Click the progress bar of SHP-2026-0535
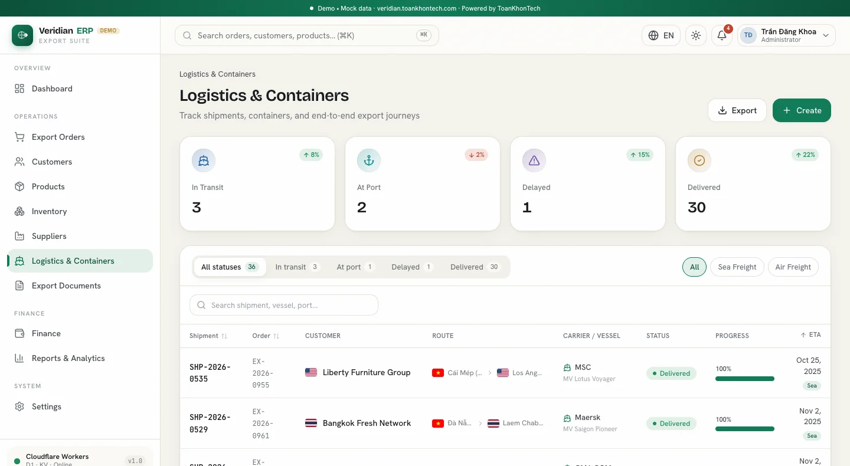The height and width of the screenshot is (466, 850). [745, 379]
